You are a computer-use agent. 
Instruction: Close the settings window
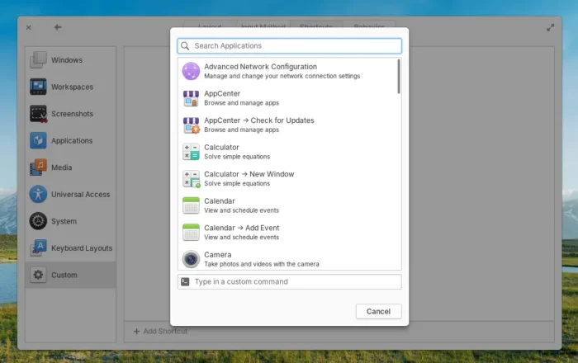[29, 27]
